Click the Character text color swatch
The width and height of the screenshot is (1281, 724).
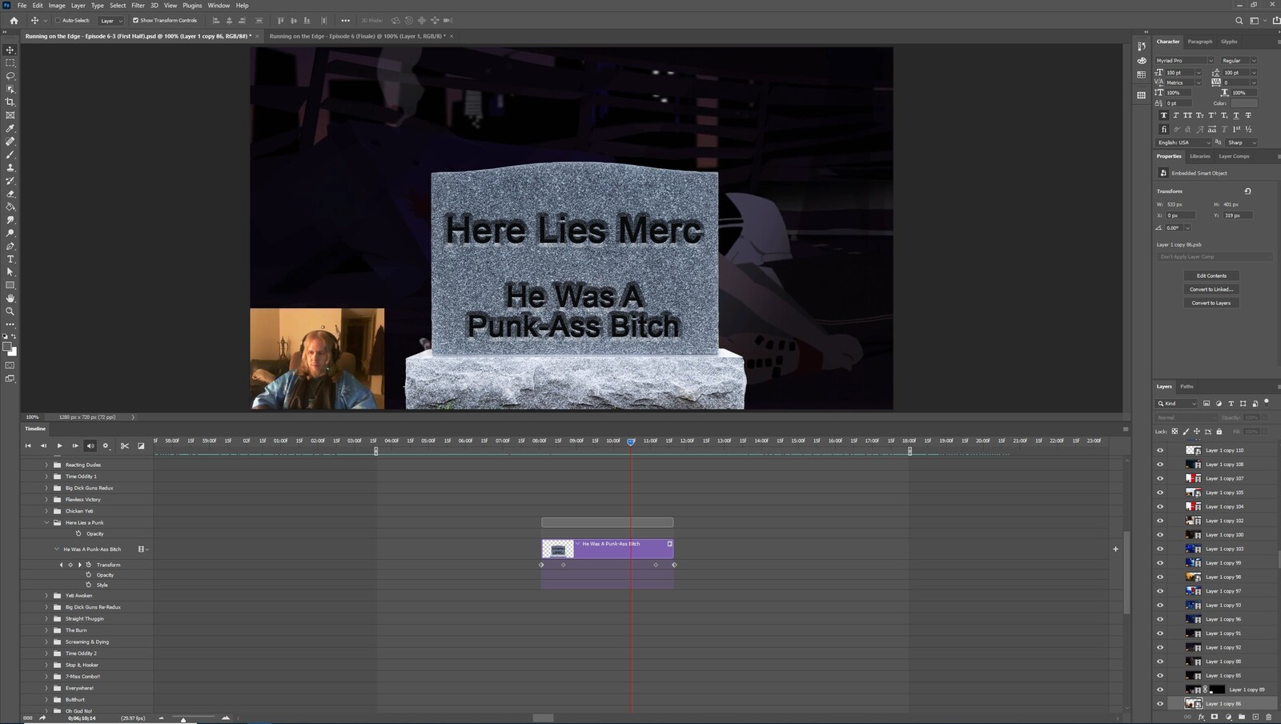click(x=1244, y=103)
